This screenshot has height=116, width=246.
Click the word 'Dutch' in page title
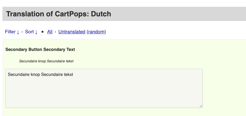tap(101, 14)
